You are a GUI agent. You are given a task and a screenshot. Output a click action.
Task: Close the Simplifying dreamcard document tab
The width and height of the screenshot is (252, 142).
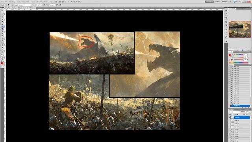(x=35, y=8)
